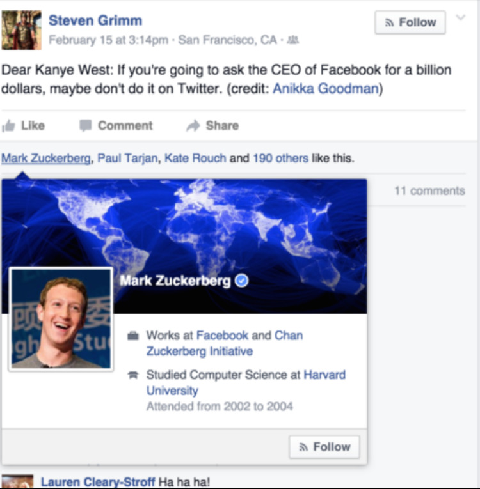Open Paul Tarjan's profile link
Viewport: 480px width, 489px height.
pyautogui.click(x=127, y=158)
